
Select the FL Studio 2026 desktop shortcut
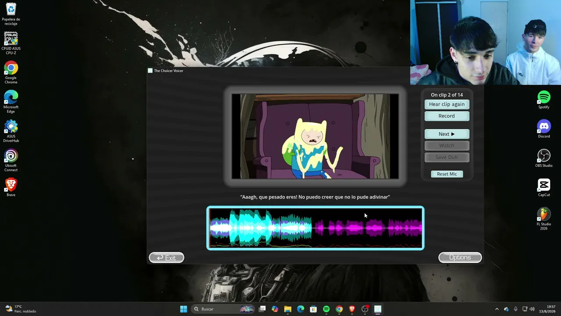544,219
